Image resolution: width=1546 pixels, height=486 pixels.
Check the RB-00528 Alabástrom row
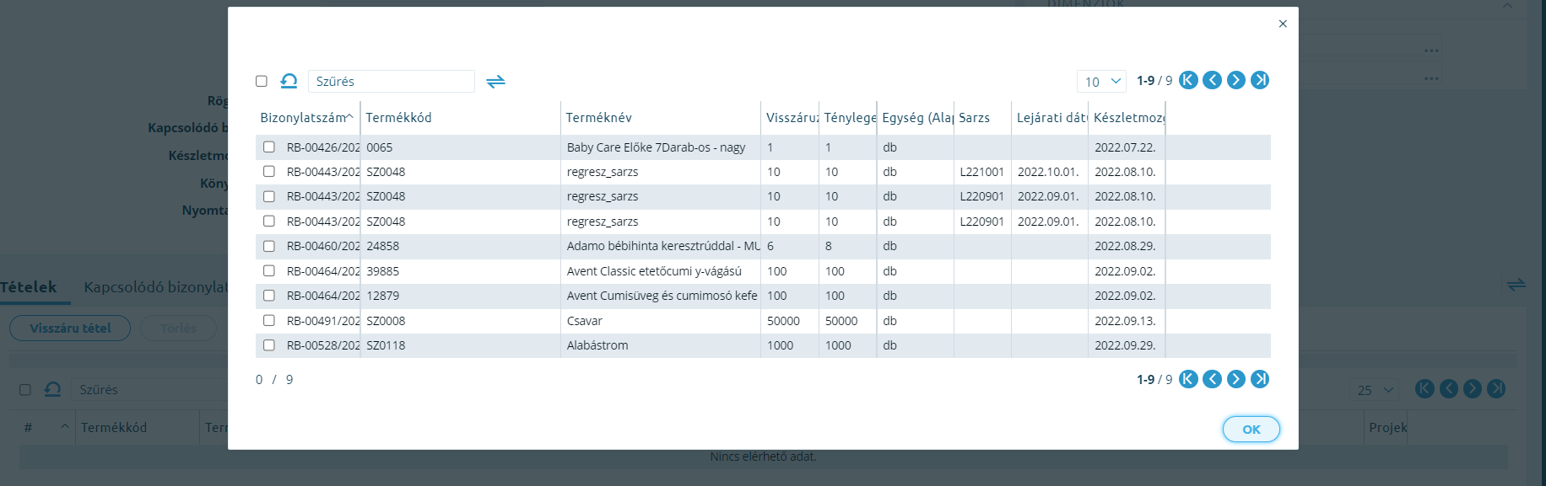click(x=269, y=344)
